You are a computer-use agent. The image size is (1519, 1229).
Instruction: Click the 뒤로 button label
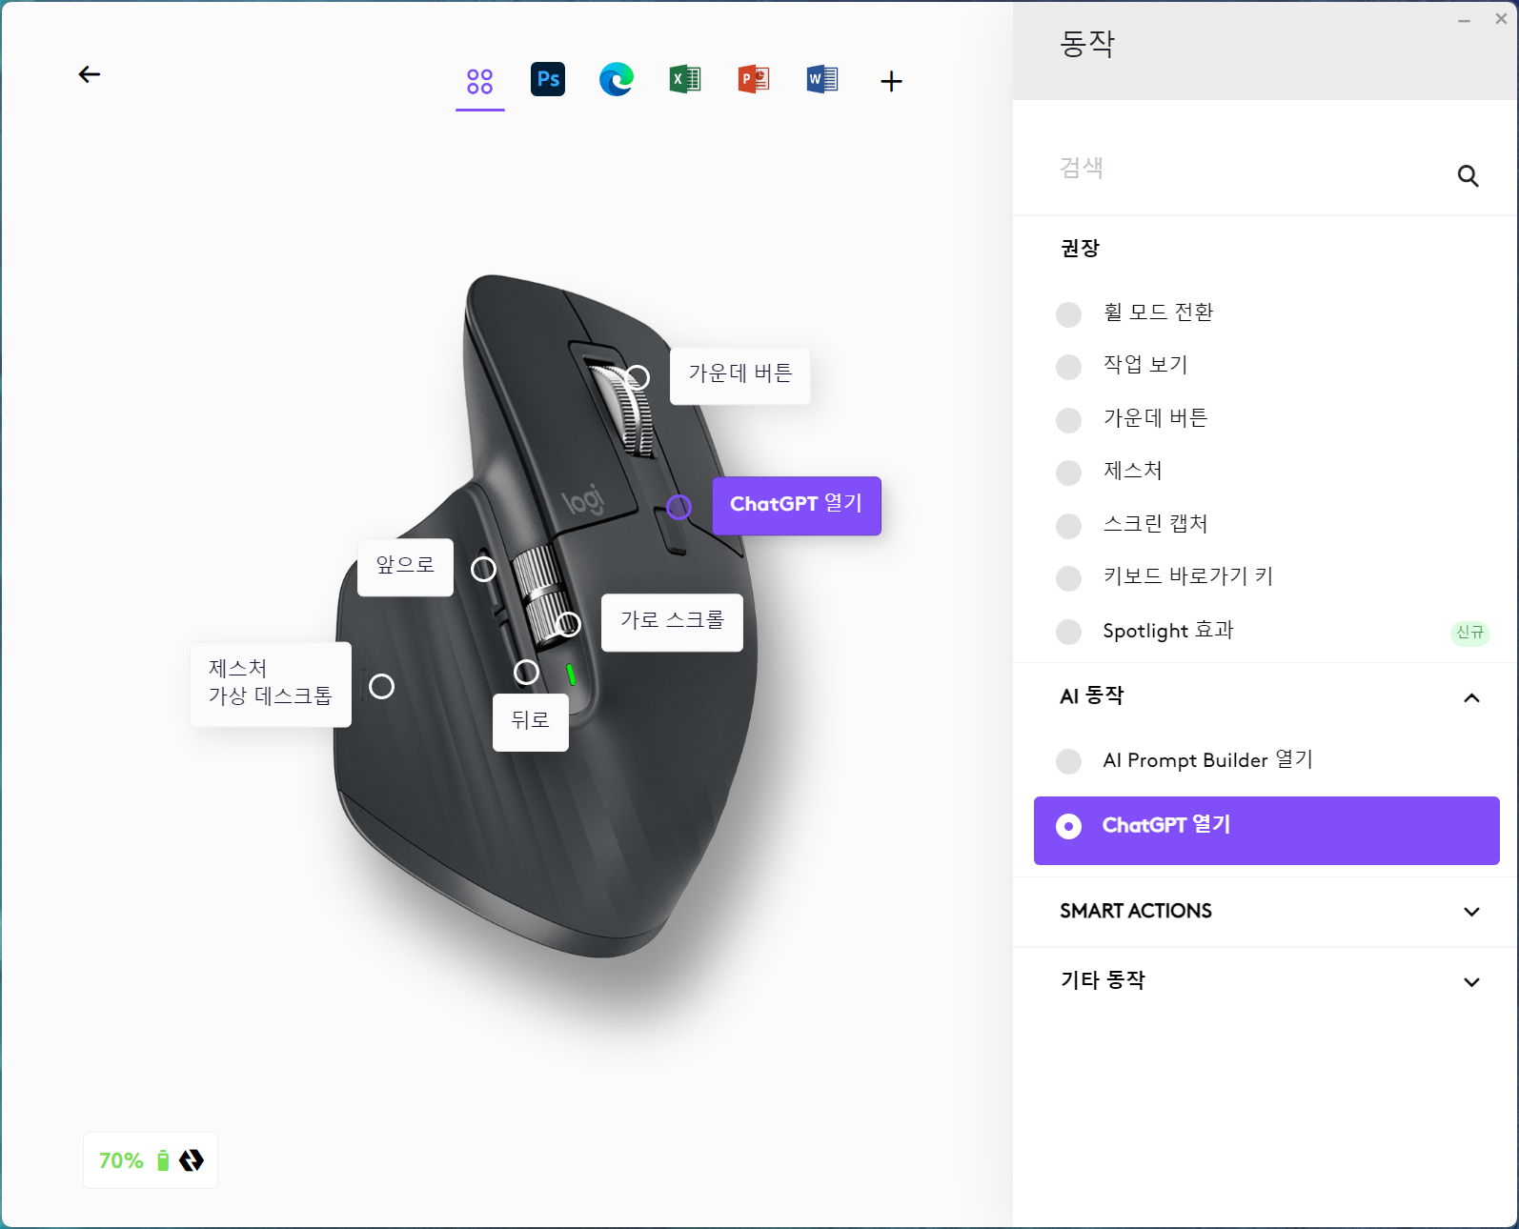[531, 723]
